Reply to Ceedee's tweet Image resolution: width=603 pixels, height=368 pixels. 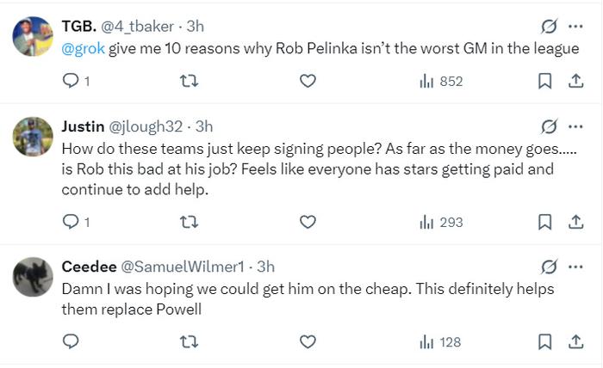click(x=71, y=342)
